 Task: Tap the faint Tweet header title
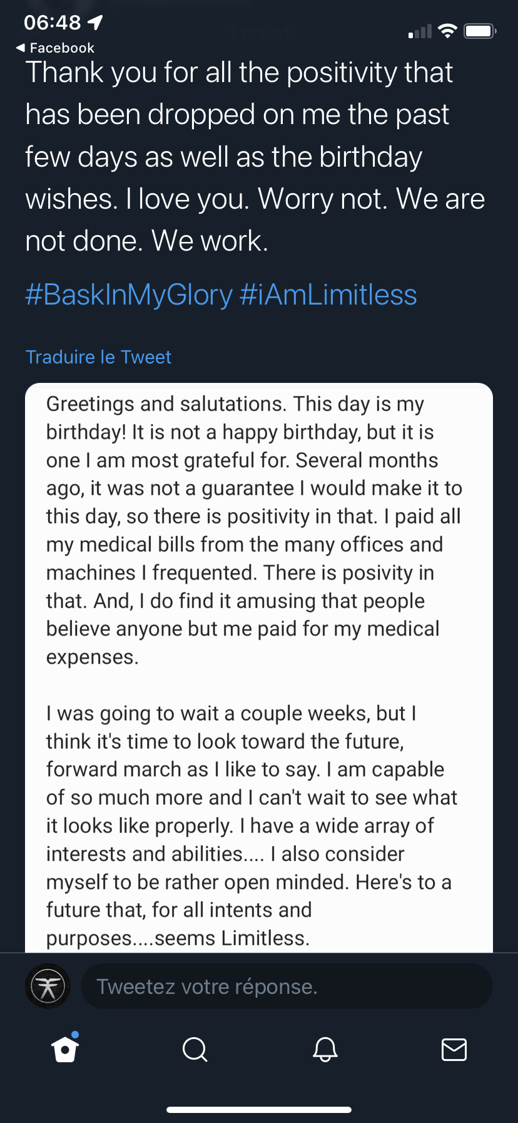point(260,33)
